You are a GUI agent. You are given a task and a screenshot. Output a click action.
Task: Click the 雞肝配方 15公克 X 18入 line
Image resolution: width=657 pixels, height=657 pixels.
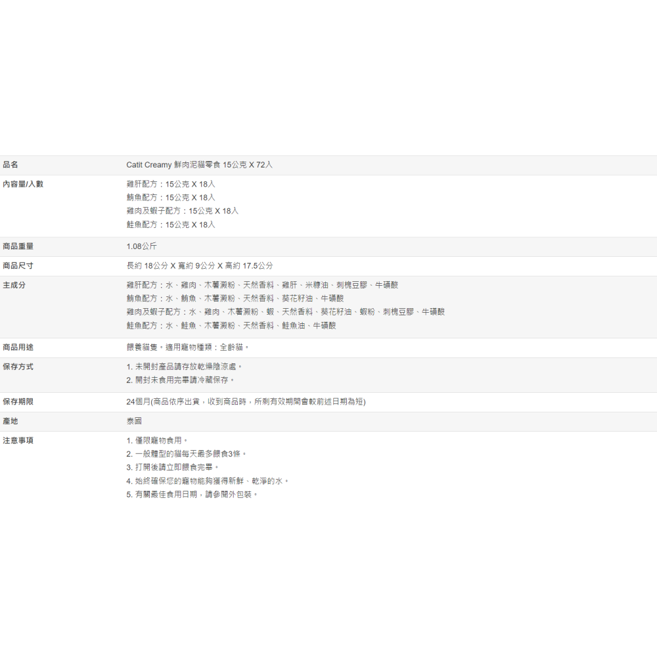click(x=171, y=184)
